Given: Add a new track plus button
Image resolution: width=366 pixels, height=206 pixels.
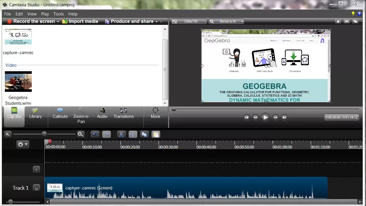Looking at the screenshot, I should [36, 169].
